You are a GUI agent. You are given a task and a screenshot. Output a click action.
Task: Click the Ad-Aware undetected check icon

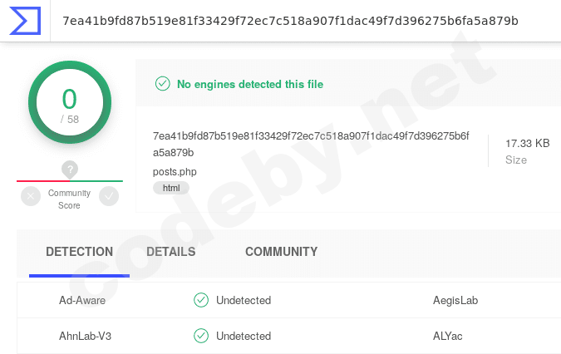200,300
